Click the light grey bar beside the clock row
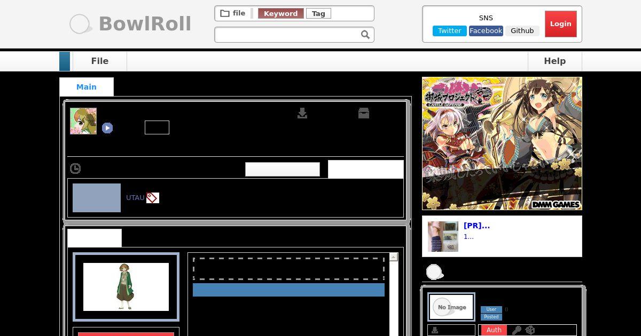Image resolution: width=641 pixels, height=336 pixels. pyautogui.click(x=283, y=170)
